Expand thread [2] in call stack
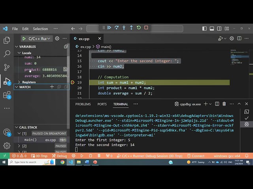Screen dimensions: 253x189 coord(19,146)
